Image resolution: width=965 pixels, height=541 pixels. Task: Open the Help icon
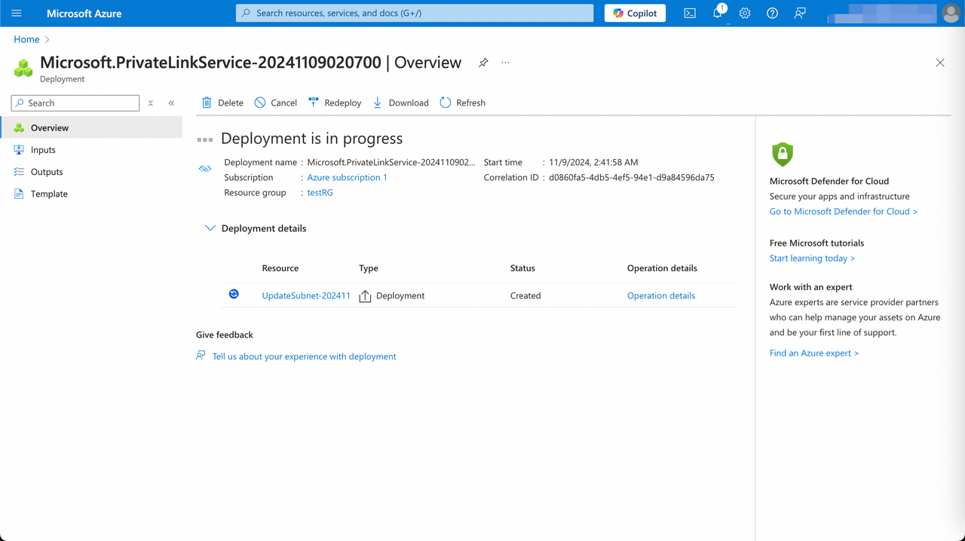point(772,13)
